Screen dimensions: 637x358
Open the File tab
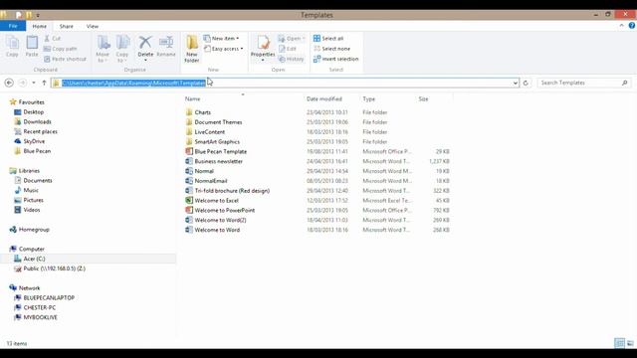click(13, 26)
